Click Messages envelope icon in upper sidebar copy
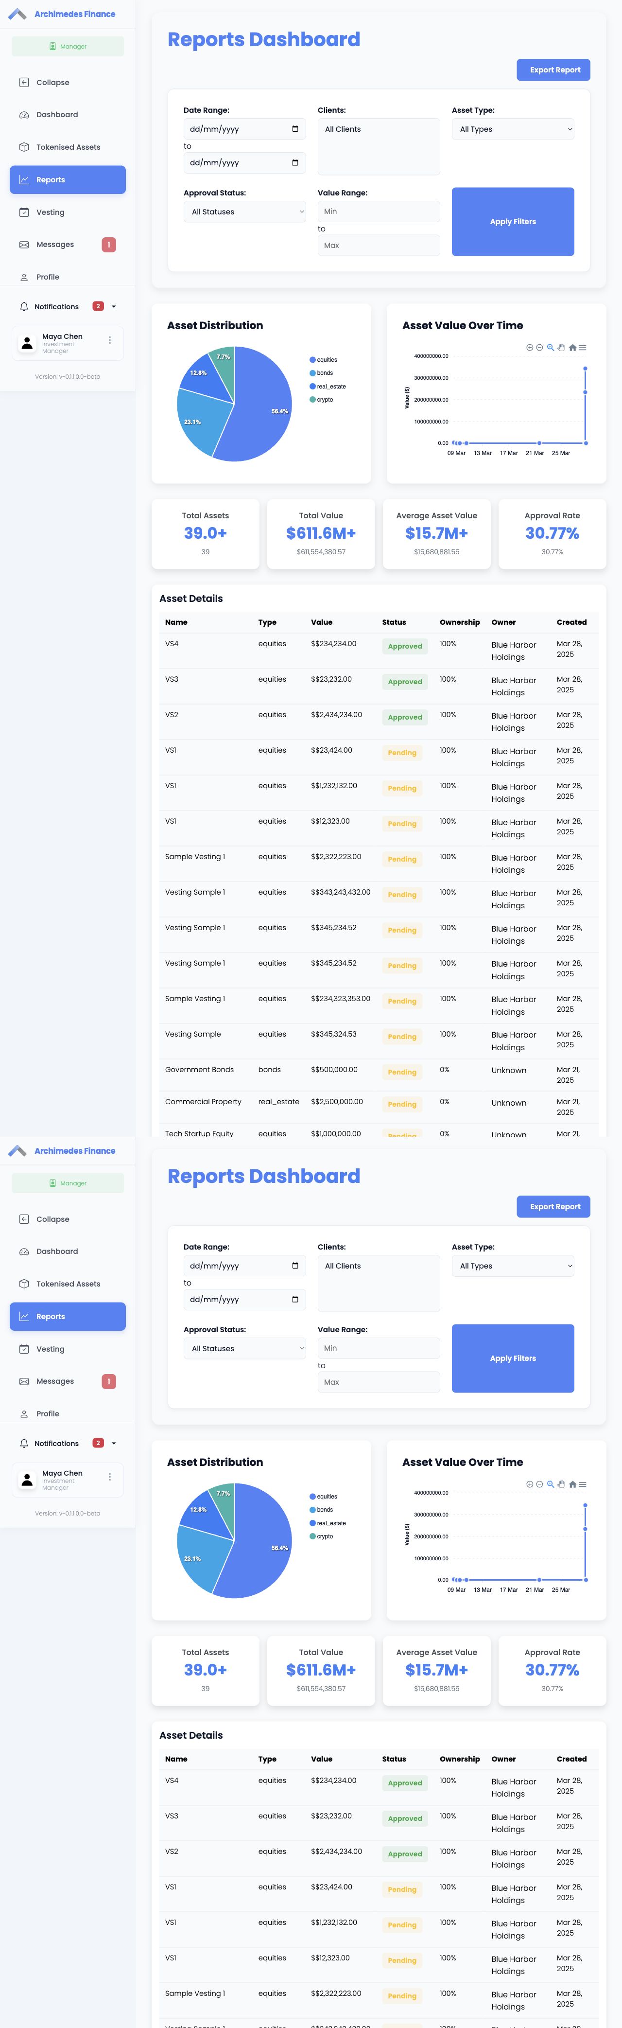This screenshot has height=2028, width=622. coord(24,245)
